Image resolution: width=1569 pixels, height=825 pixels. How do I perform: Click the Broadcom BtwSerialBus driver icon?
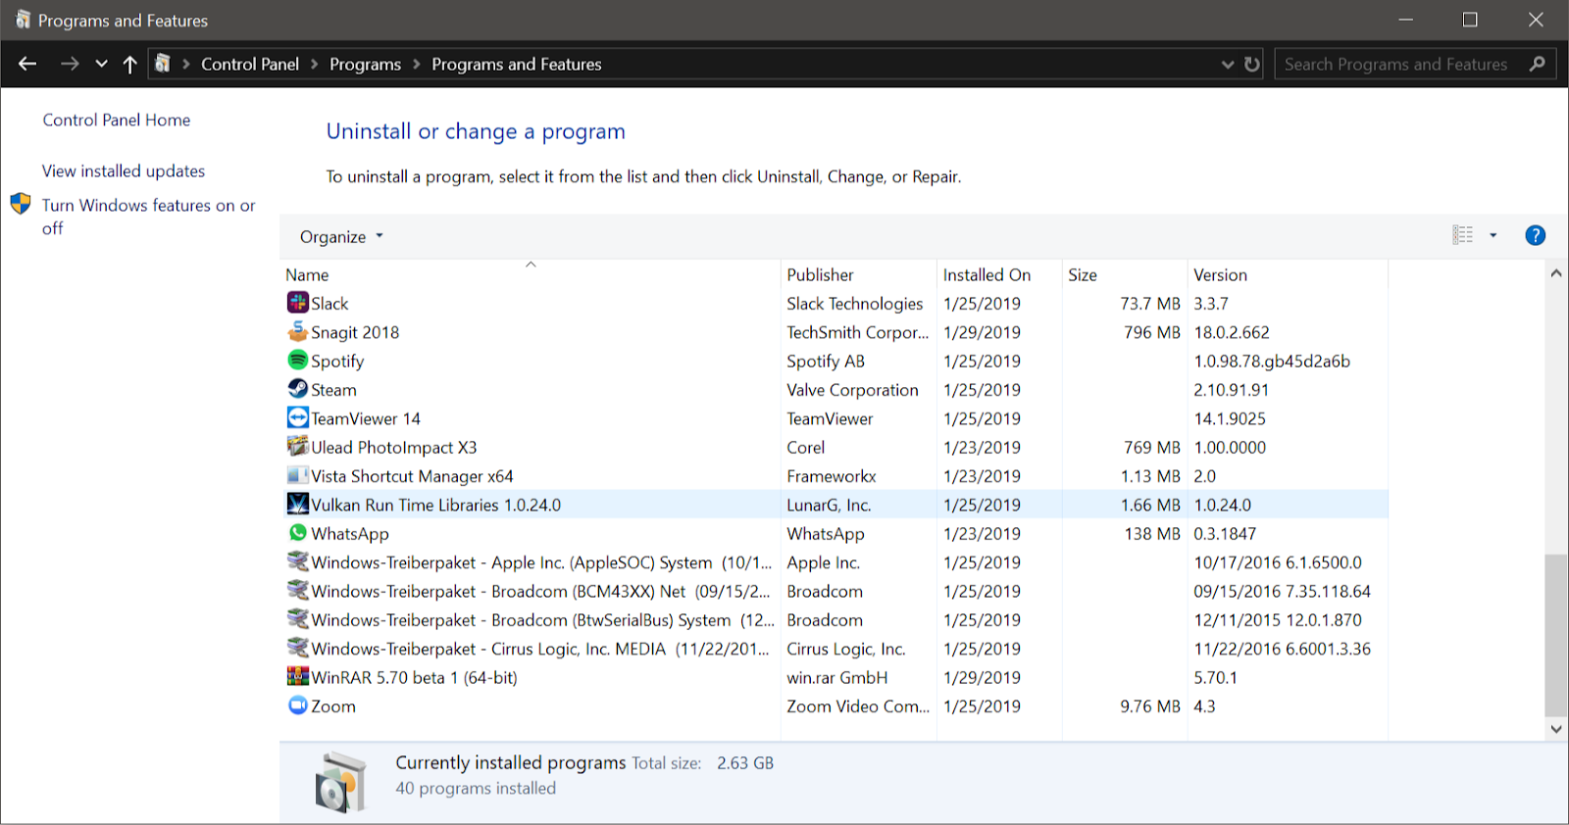tap(298, 618)
